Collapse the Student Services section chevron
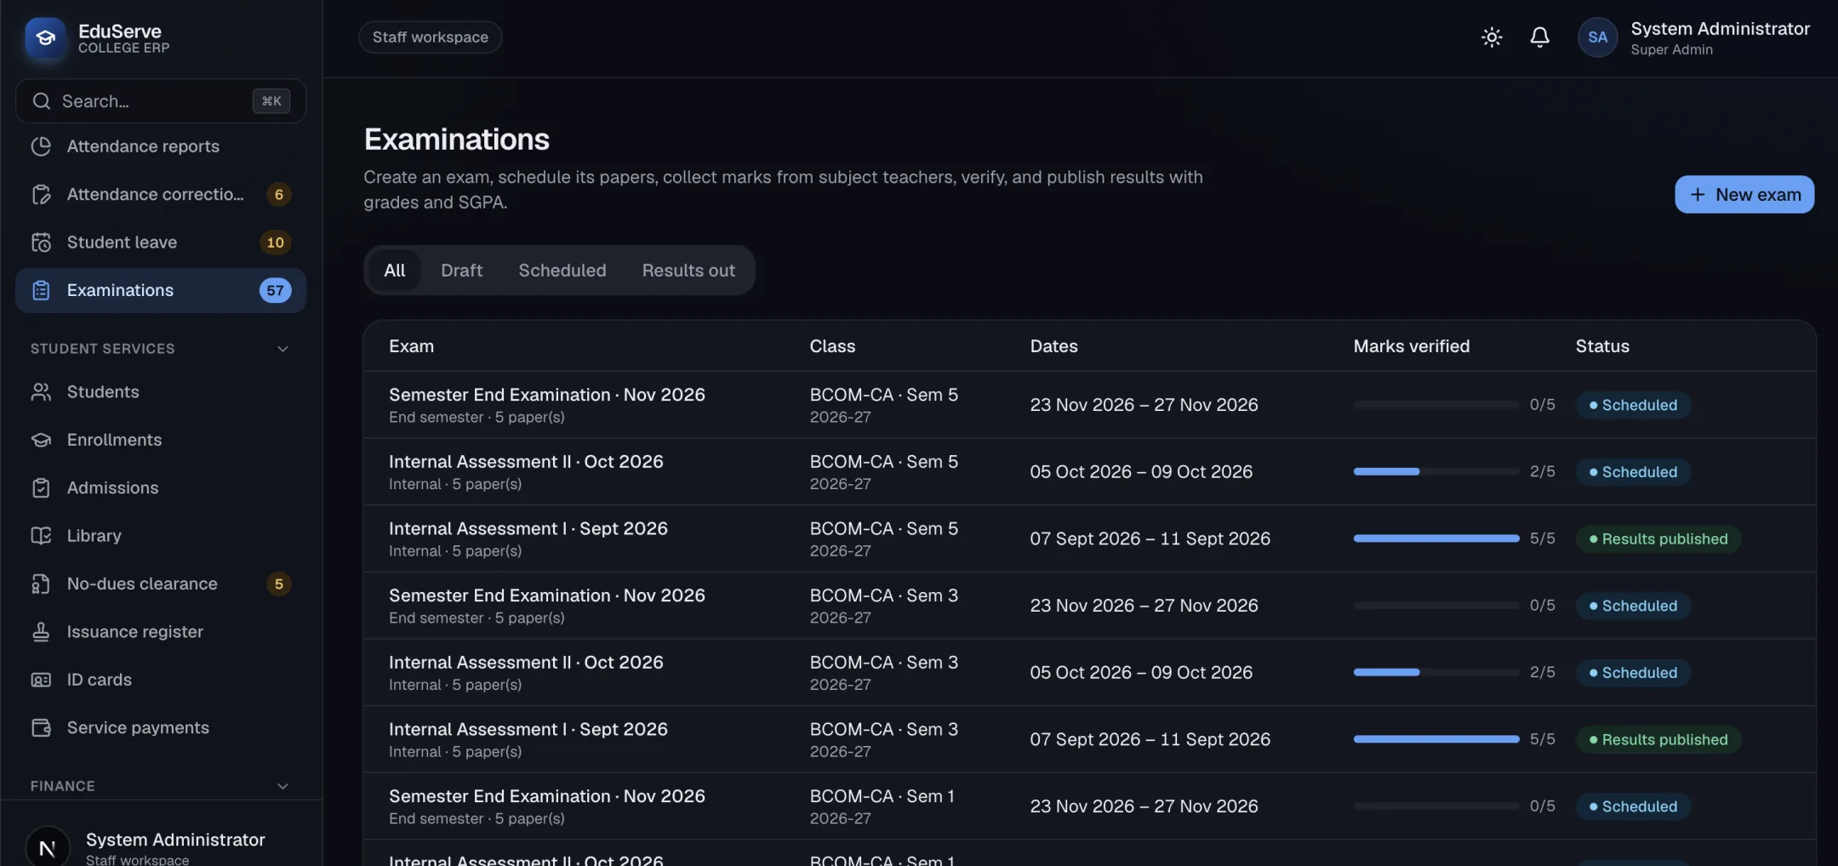 click(283, 349)
